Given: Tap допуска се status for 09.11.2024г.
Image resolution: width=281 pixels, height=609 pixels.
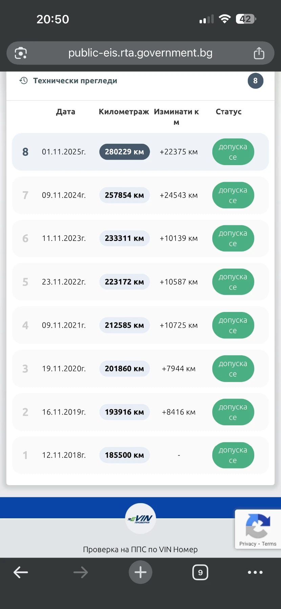Looking at the screenshot, I should click(x=233, y=195).
